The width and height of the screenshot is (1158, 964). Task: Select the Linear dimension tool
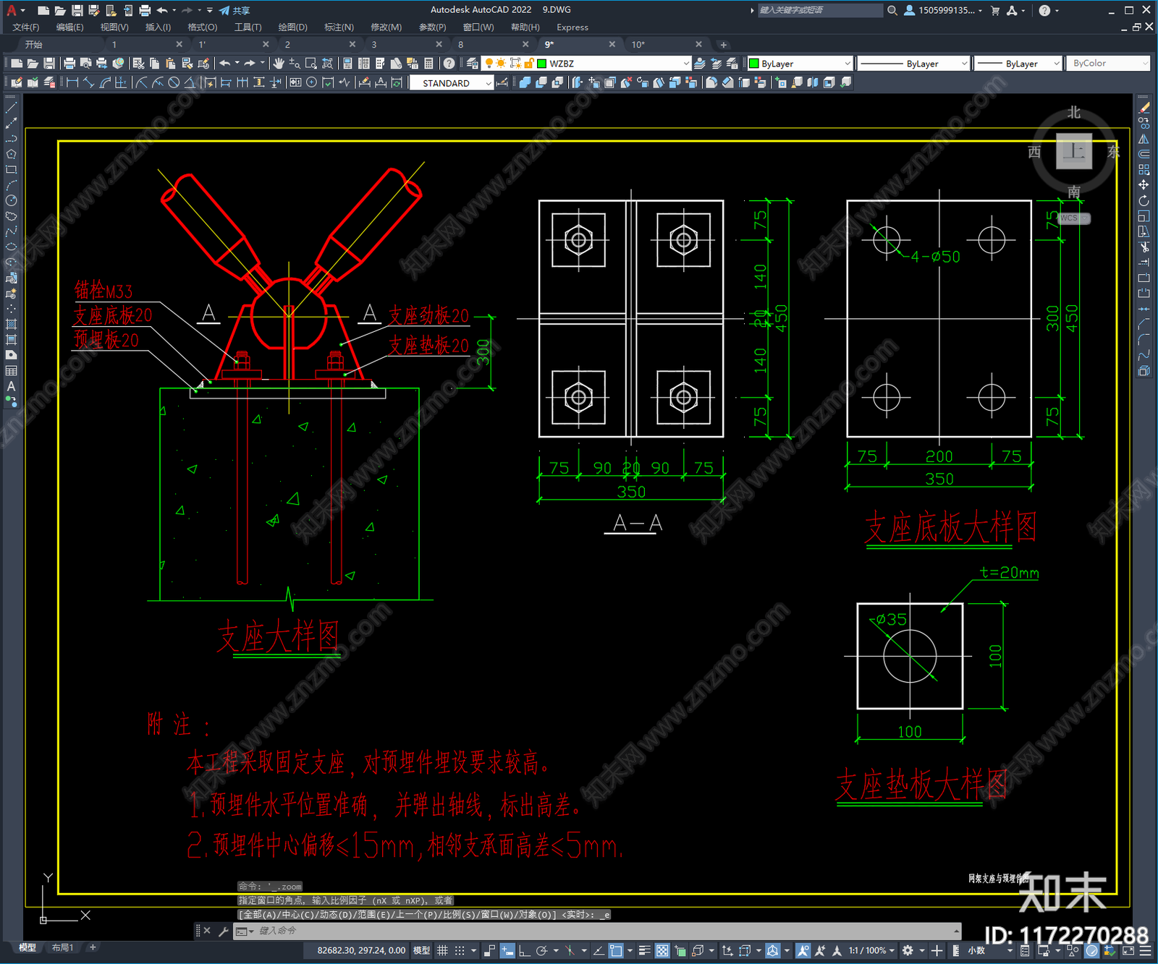[72, 82]
